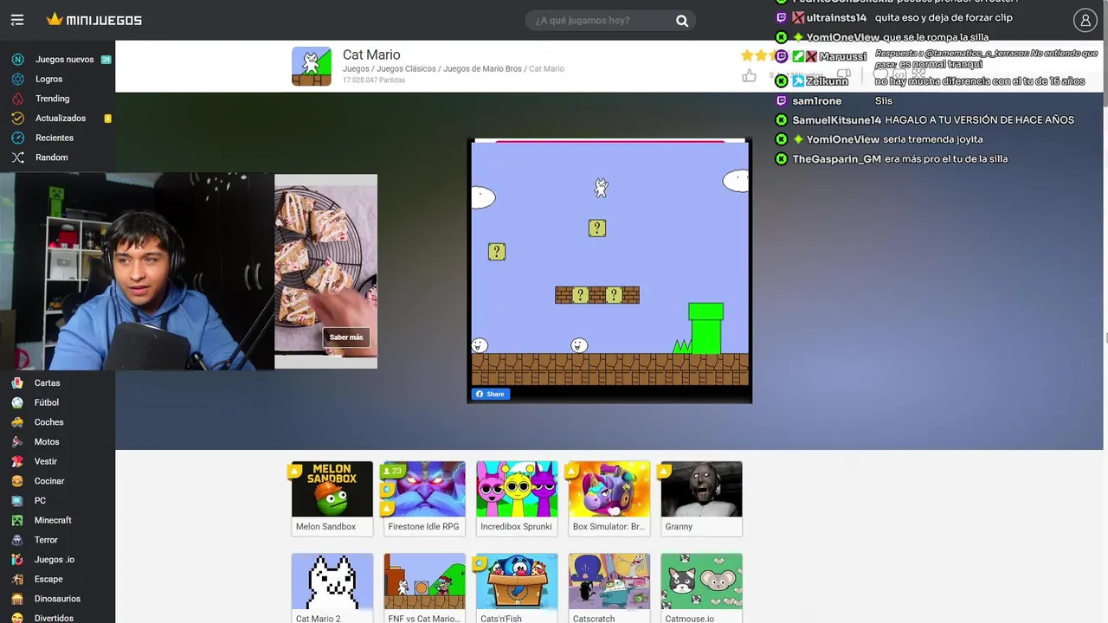Click the ultrainsts14 chat username
1108x623 pixels.
pos(836,18)
